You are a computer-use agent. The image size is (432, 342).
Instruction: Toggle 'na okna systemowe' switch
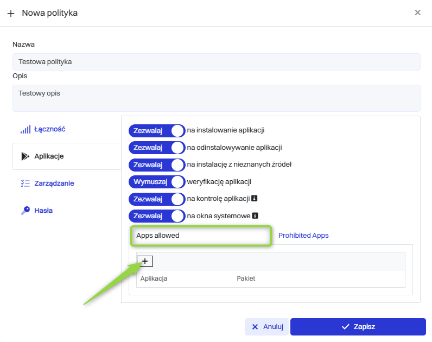point(157,216)
